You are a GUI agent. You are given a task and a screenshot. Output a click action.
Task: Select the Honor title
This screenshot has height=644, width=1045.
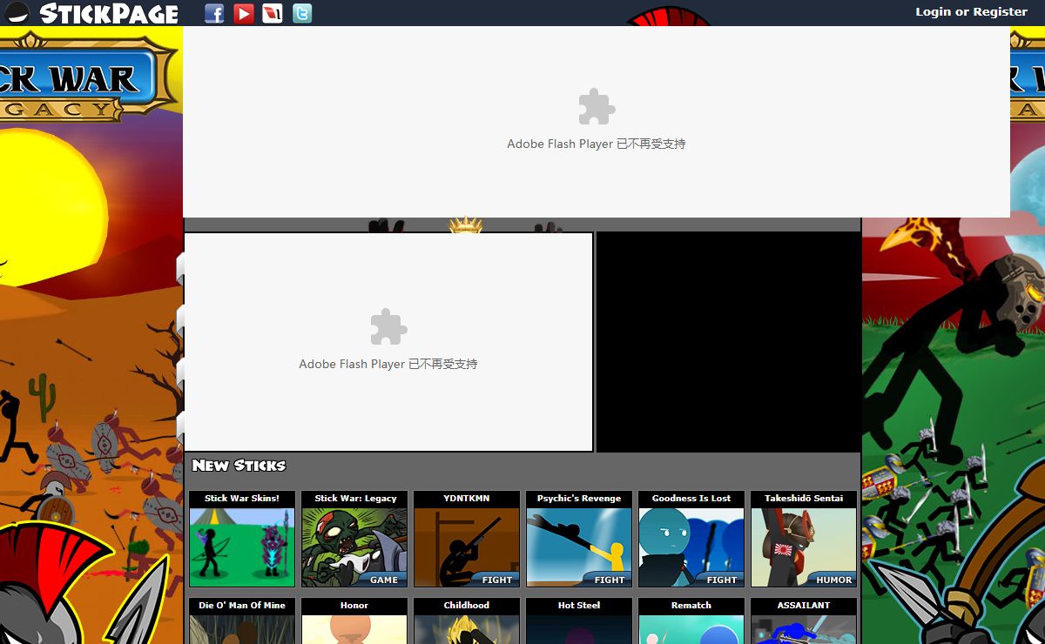point(354,605)
